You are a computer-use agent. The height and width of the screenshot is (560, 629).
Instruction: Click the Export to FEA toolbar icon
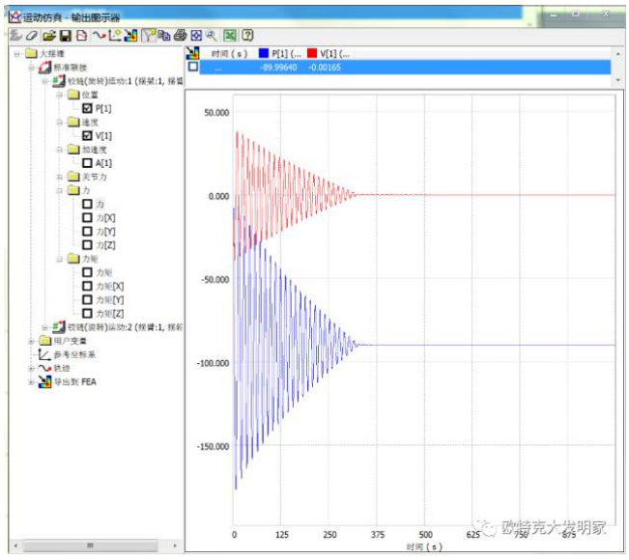[x=130, y=36]
